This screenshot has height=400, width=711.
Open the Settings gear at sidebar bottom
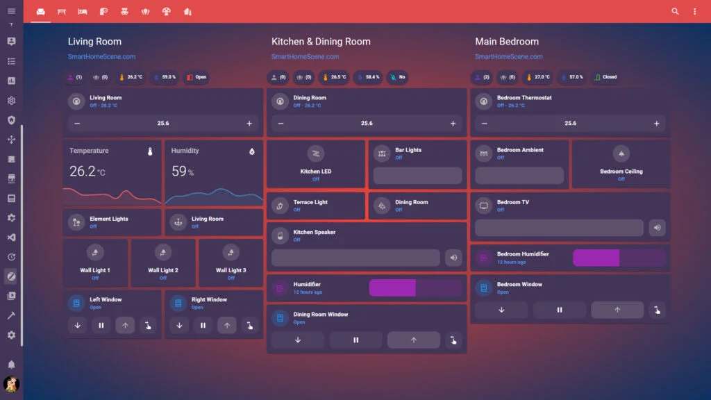[11, 335]
